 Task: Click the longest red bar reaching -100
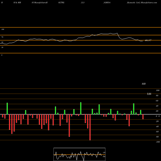point(90,127)
